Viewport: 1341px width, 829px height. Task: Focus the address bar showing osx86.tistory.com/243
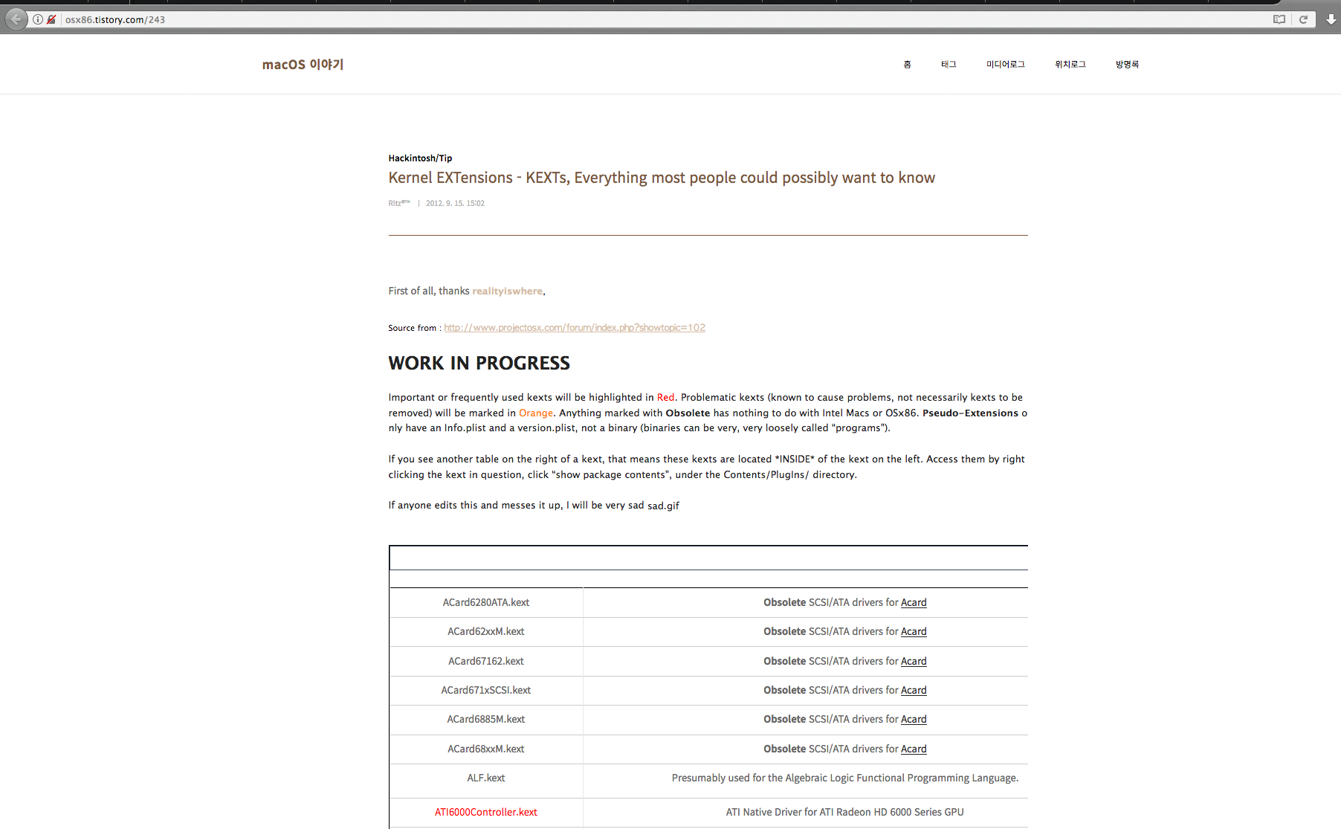[662, 19]
